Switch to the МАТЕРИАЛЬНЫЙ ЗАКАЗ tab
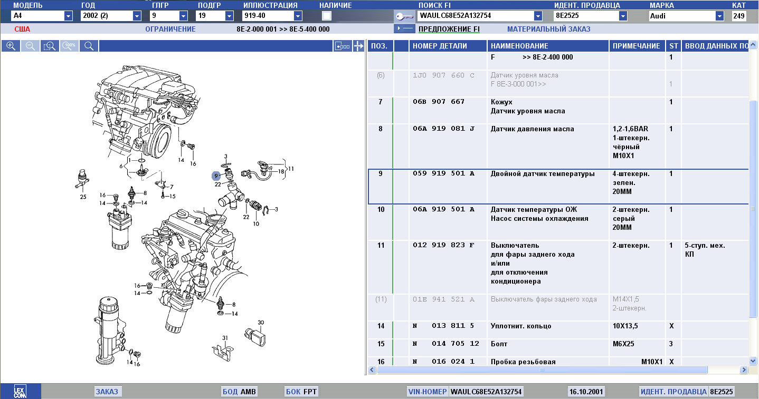 (548, 29)
